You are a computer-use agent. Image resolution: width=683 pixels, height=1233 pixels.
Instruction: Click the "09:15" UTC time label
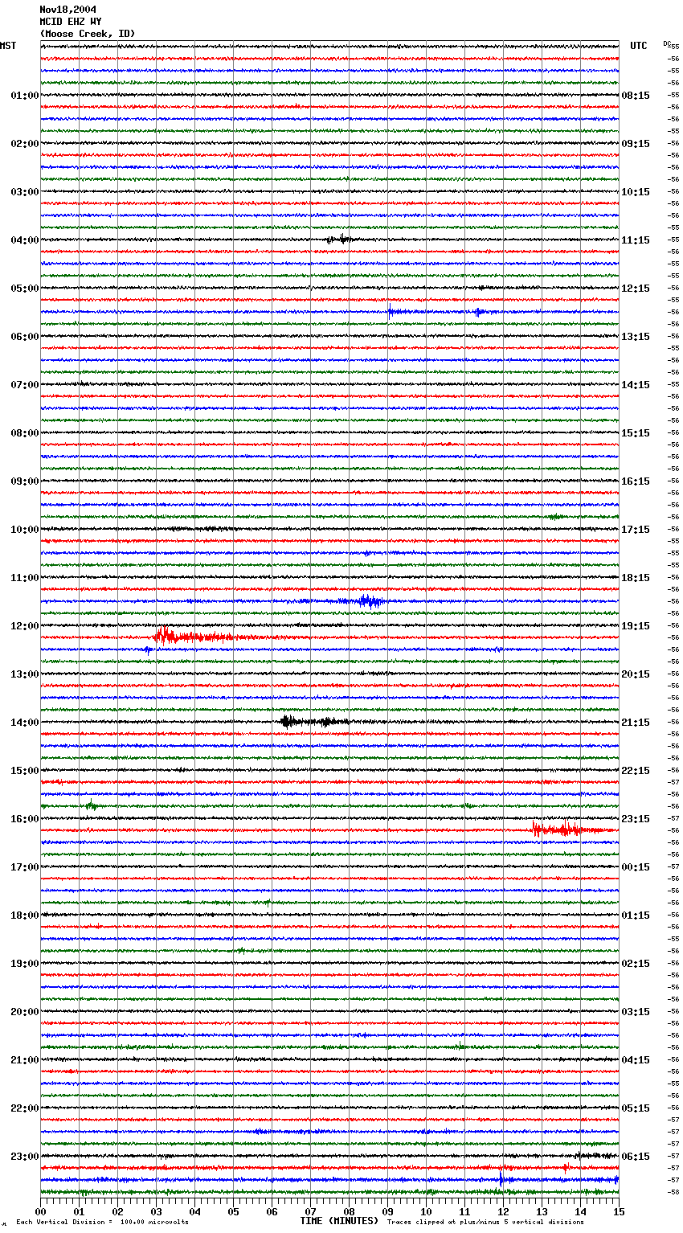pyautogui.click(x=636, y=144)
